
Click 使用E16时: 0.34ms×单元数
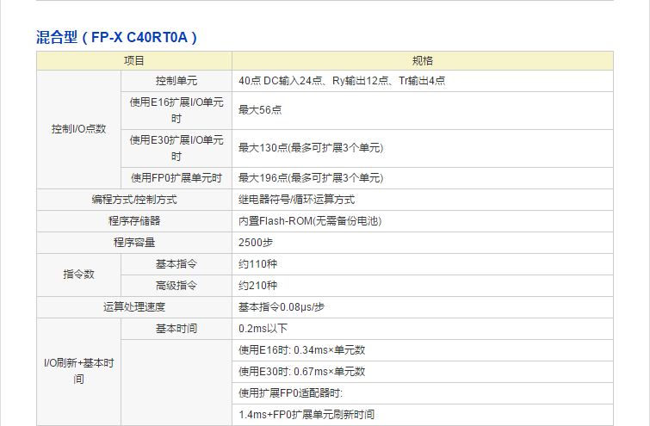[302, 350]
